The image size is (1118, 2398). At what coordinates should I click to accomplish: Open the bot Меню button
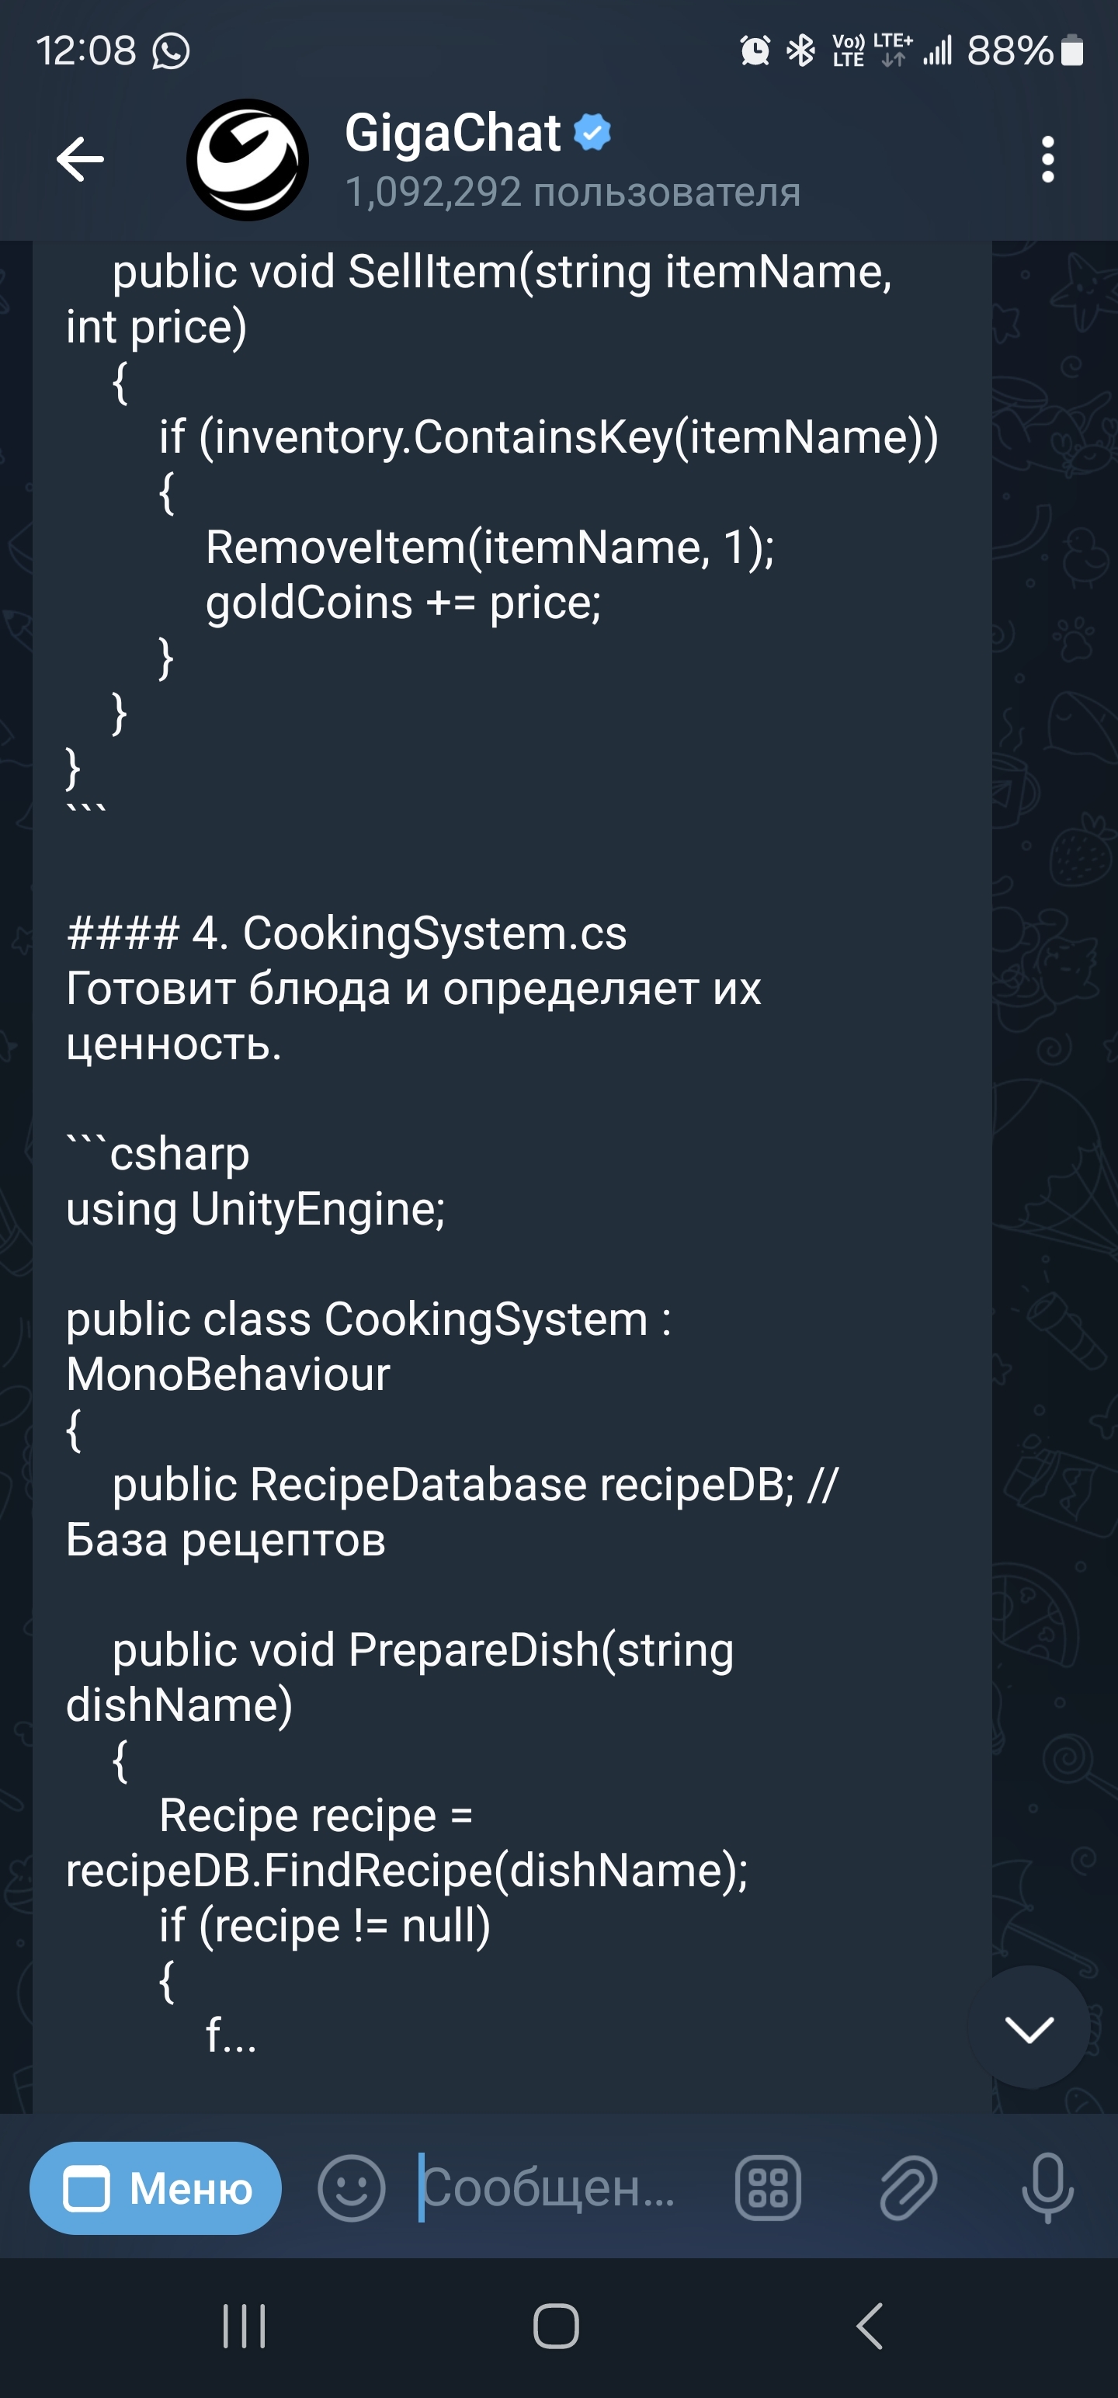155,2188
